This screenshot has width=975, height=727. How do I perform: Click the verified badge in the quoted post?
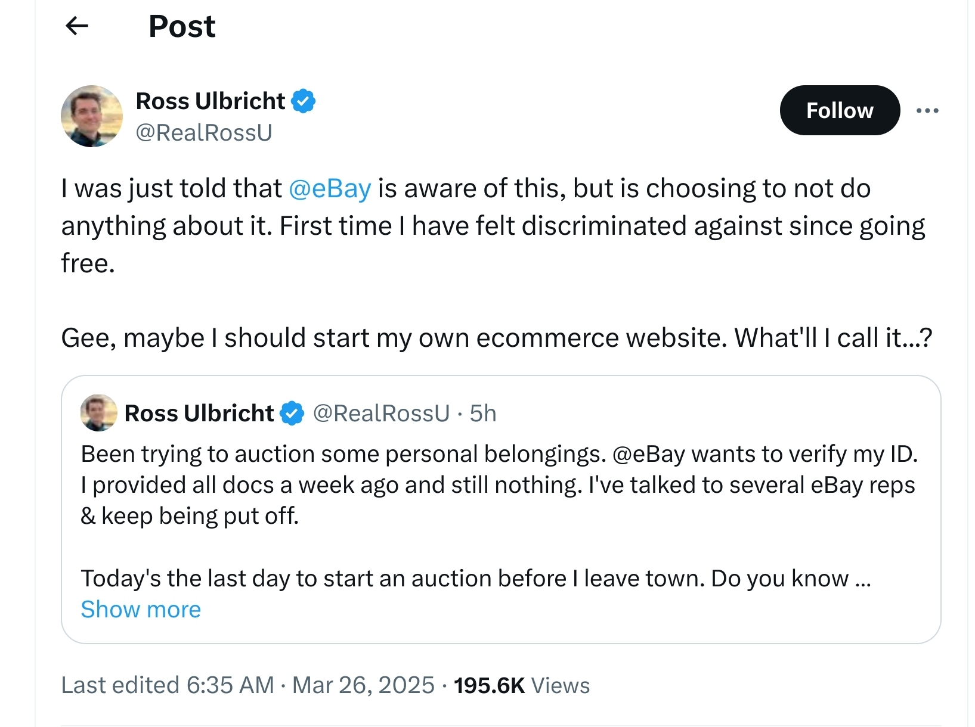click(292, 413)
